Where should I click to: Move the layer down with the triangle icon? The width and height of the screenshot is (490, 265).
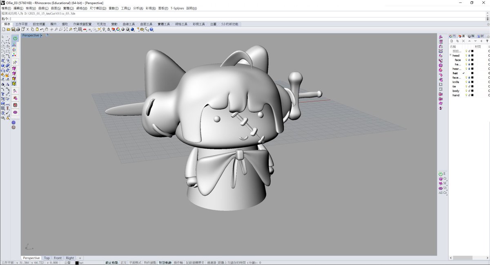pyautogui.click(x=475, y=41)
